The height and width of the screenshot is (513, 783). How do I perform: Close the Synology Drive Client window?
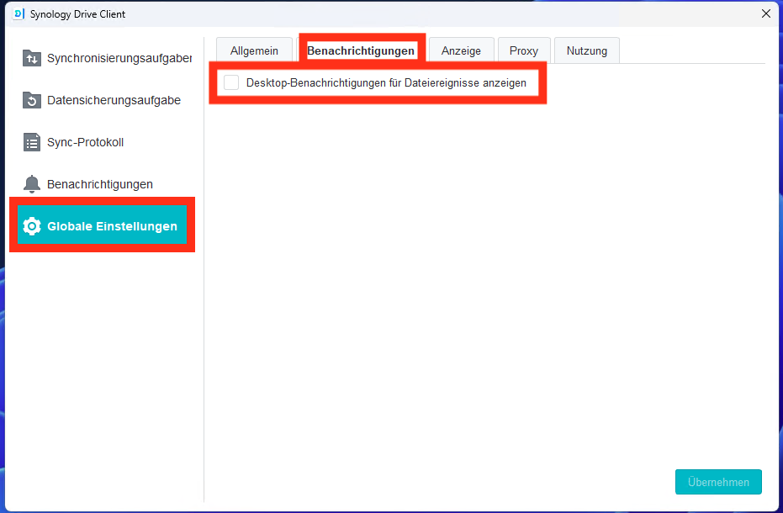click(765, 13)
